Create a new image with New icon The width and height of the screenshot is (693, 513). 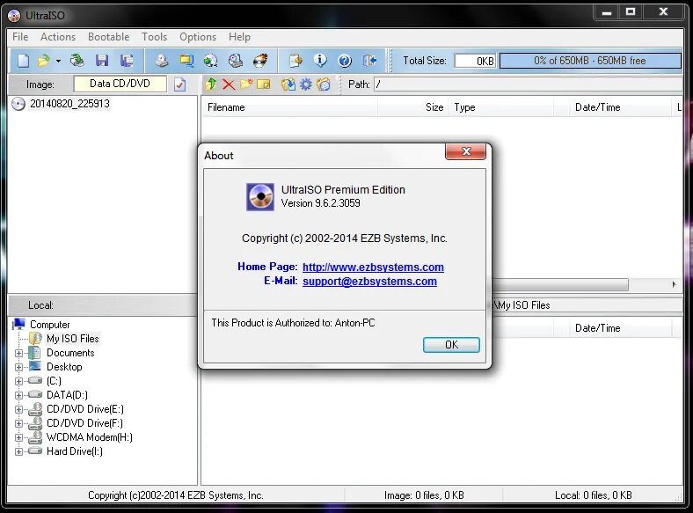click(x=23, y=61)
